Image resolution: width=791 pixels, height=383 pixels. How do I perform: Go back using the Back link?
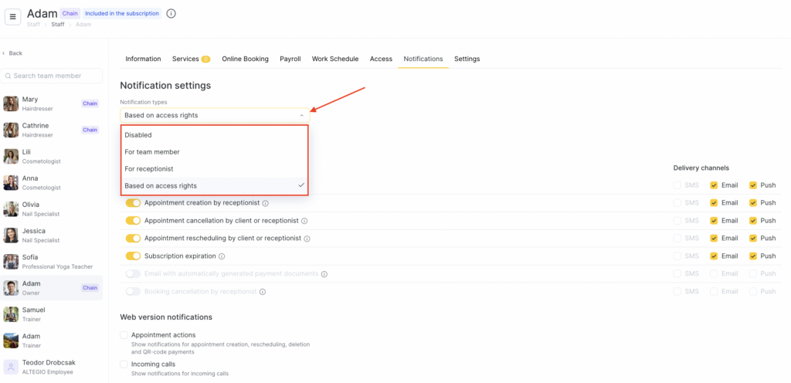click(x=15, y=53)
